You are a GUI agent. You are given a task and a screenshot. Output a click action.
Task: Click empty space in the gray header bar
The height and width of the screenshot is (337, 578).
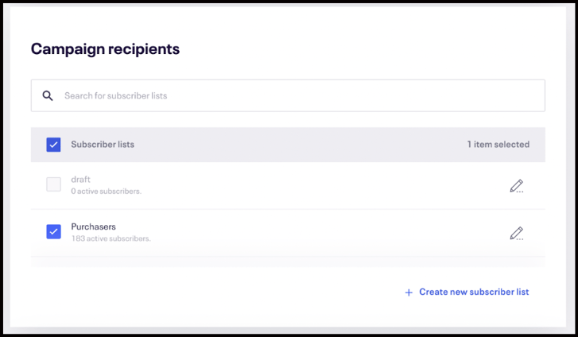tap(302, 145)
